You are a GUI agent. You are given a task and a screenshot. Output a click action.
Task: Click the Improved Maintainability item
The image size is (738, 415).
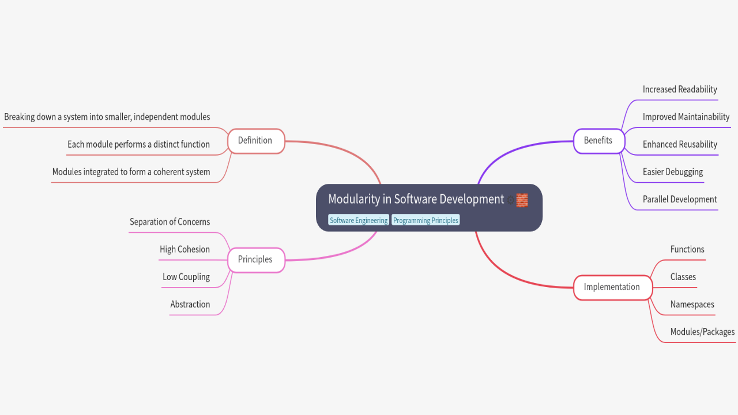(686, 117)
